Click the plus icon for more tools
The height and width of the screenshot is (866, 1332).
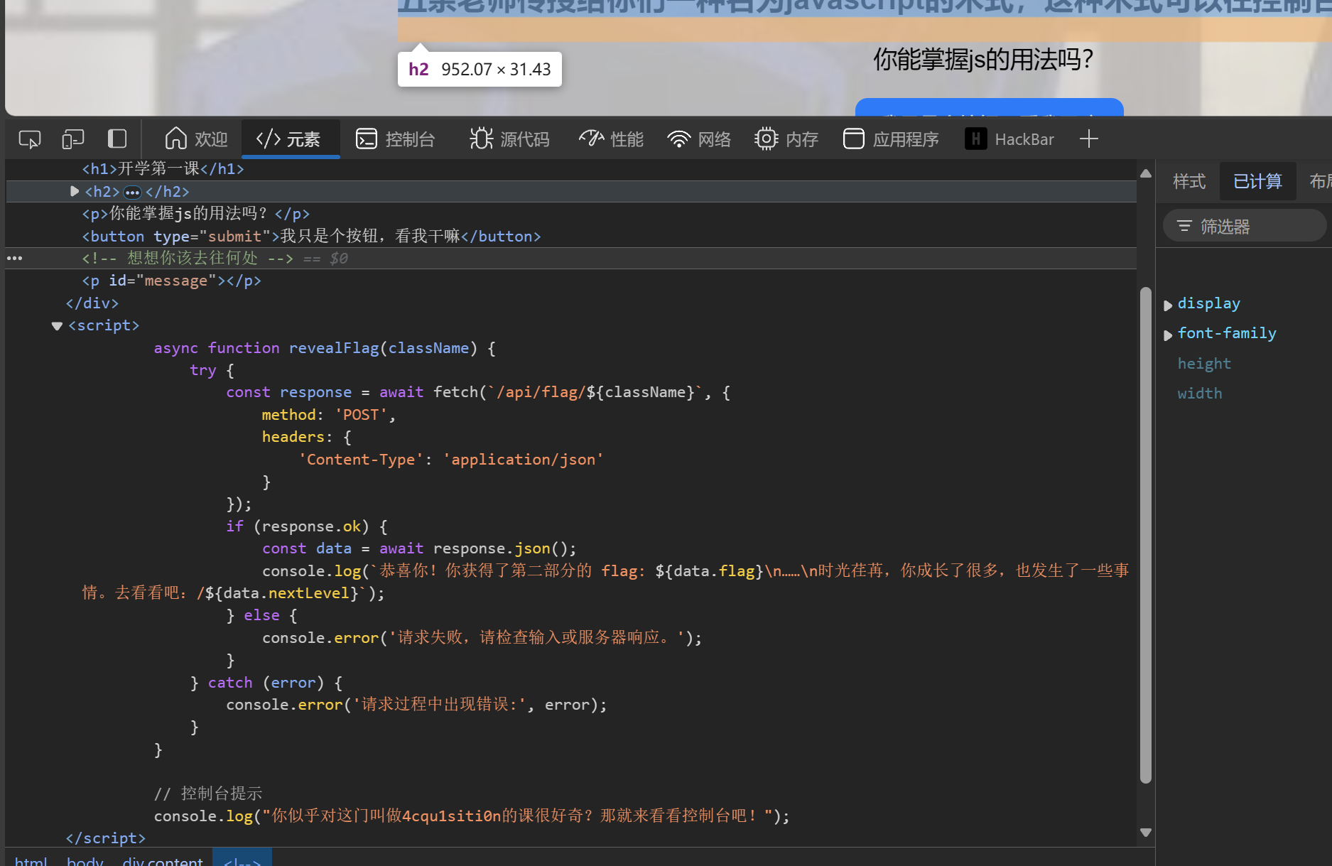tap(1088, 139)
